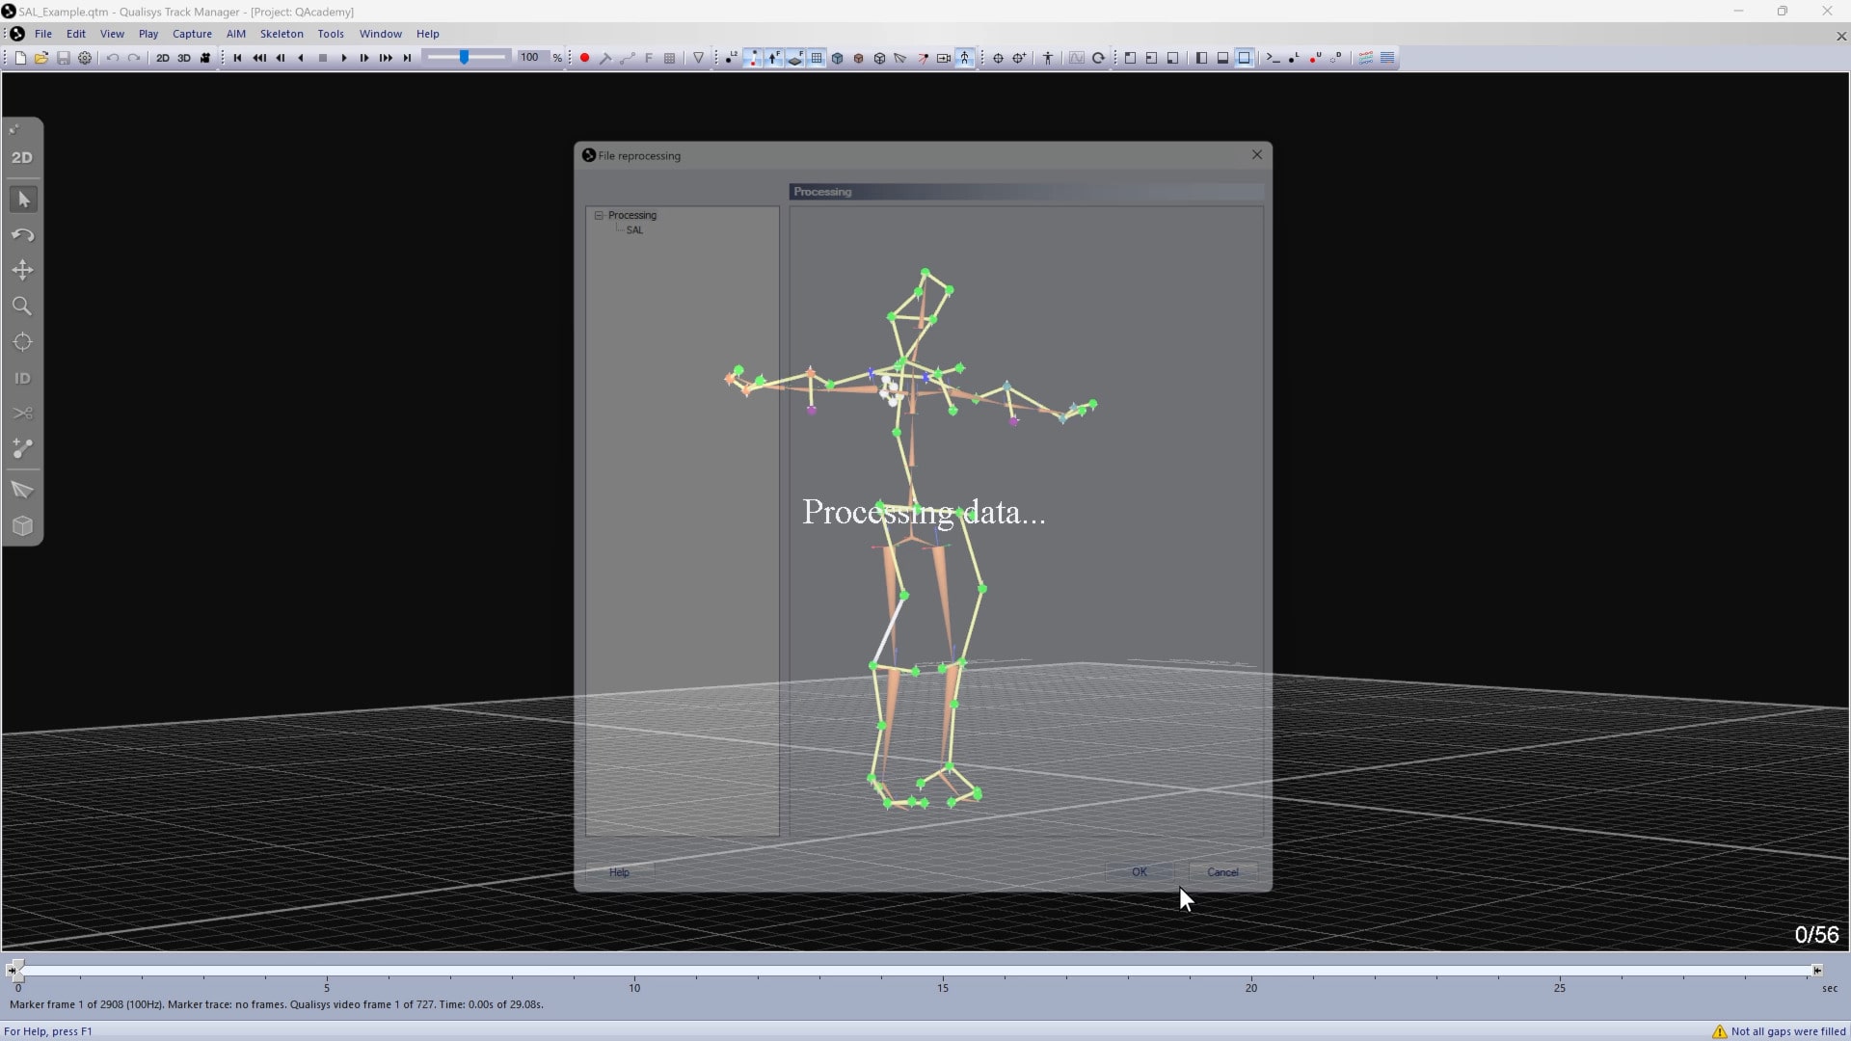Collapse the Processing tree node
Viewport: 1851px width, 1041px height.
tap(599, 215)
